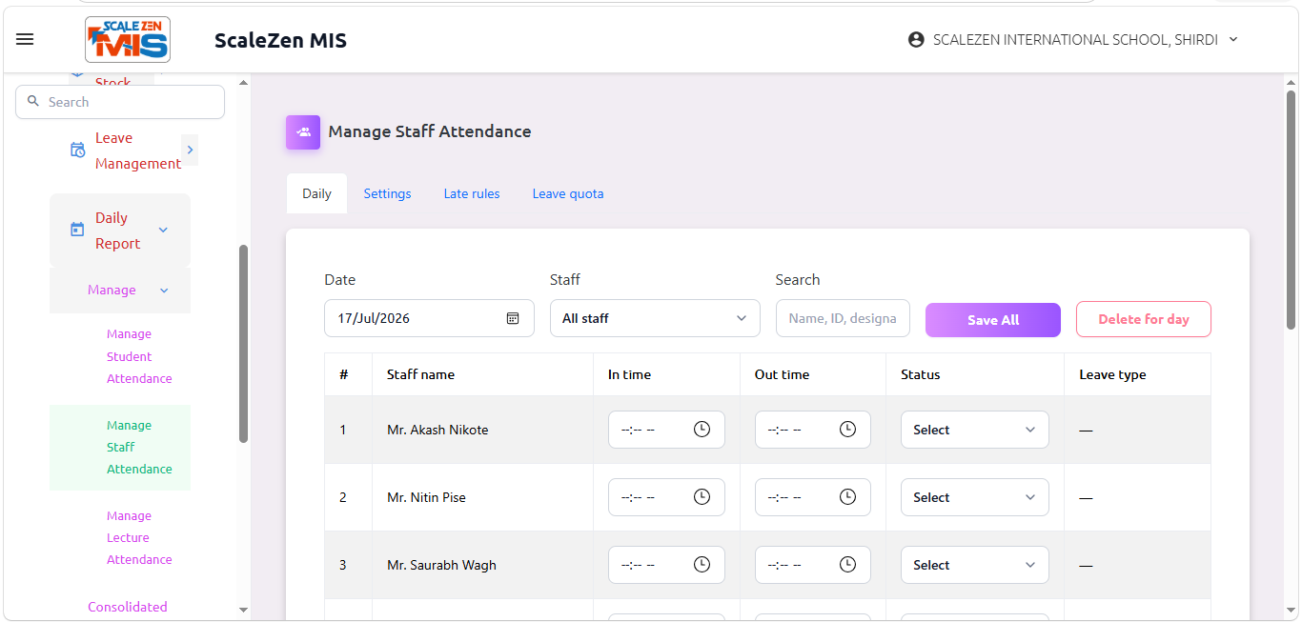
Task: Click the Daily Report calendar icon
Action: (x=77, y=230)
